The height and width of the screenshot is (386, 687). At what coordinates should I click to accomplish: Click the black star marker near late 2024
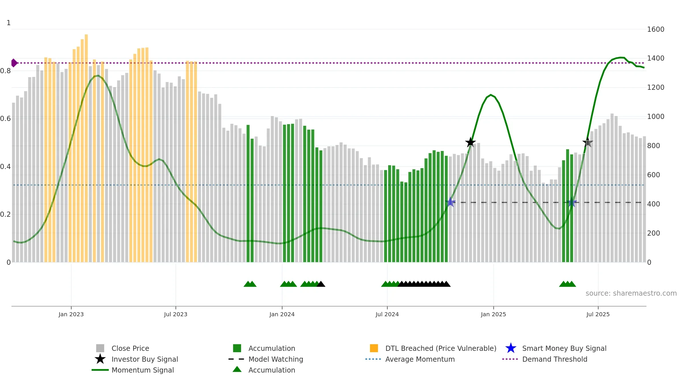[470, 142]
